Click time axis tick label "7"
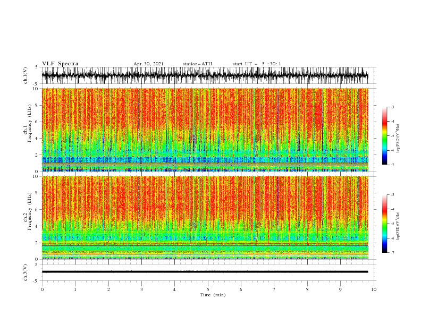This screenshot has width=421, height=325. click(274, 289)
